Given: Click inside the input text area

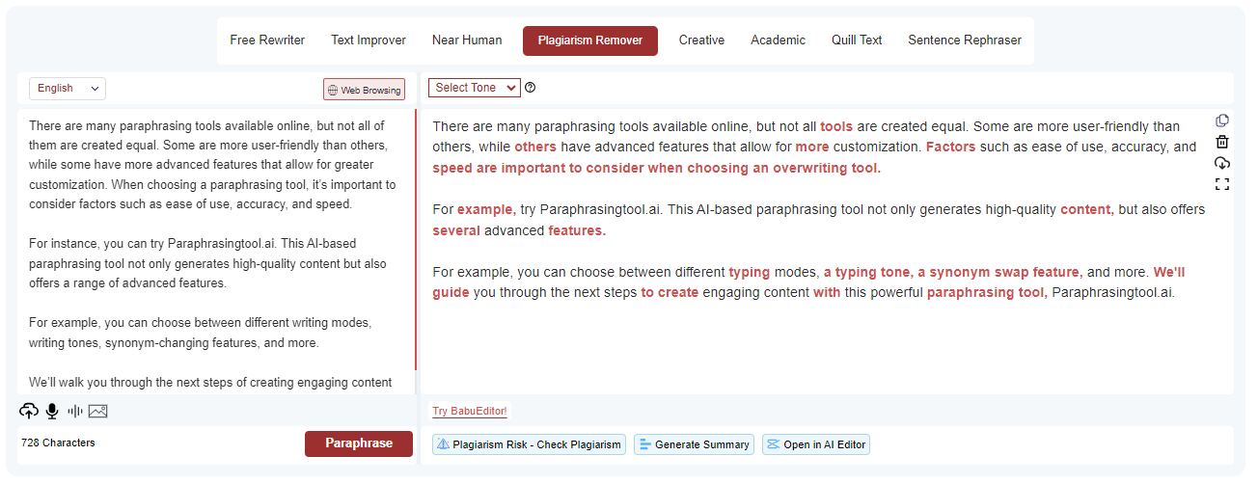Looking at the screenshot, I should (x=212, y=251).
